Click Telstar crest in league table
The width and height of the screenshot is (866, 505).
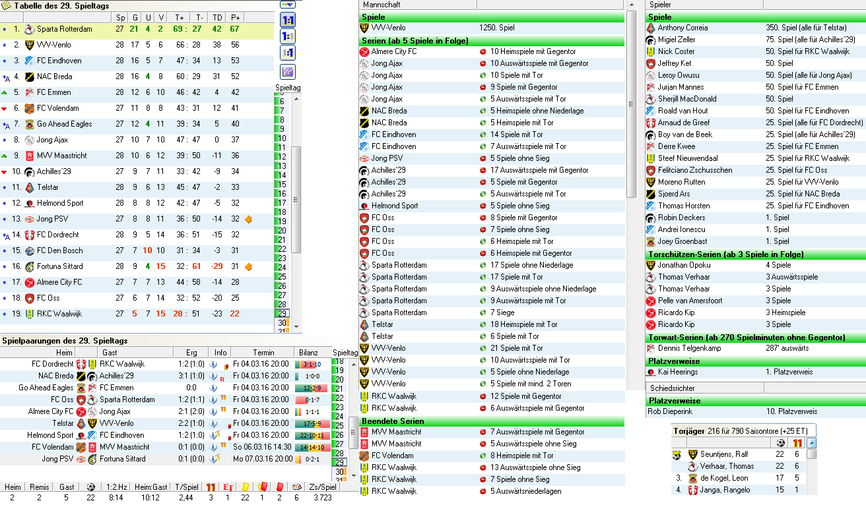click(x=29, y=187)
